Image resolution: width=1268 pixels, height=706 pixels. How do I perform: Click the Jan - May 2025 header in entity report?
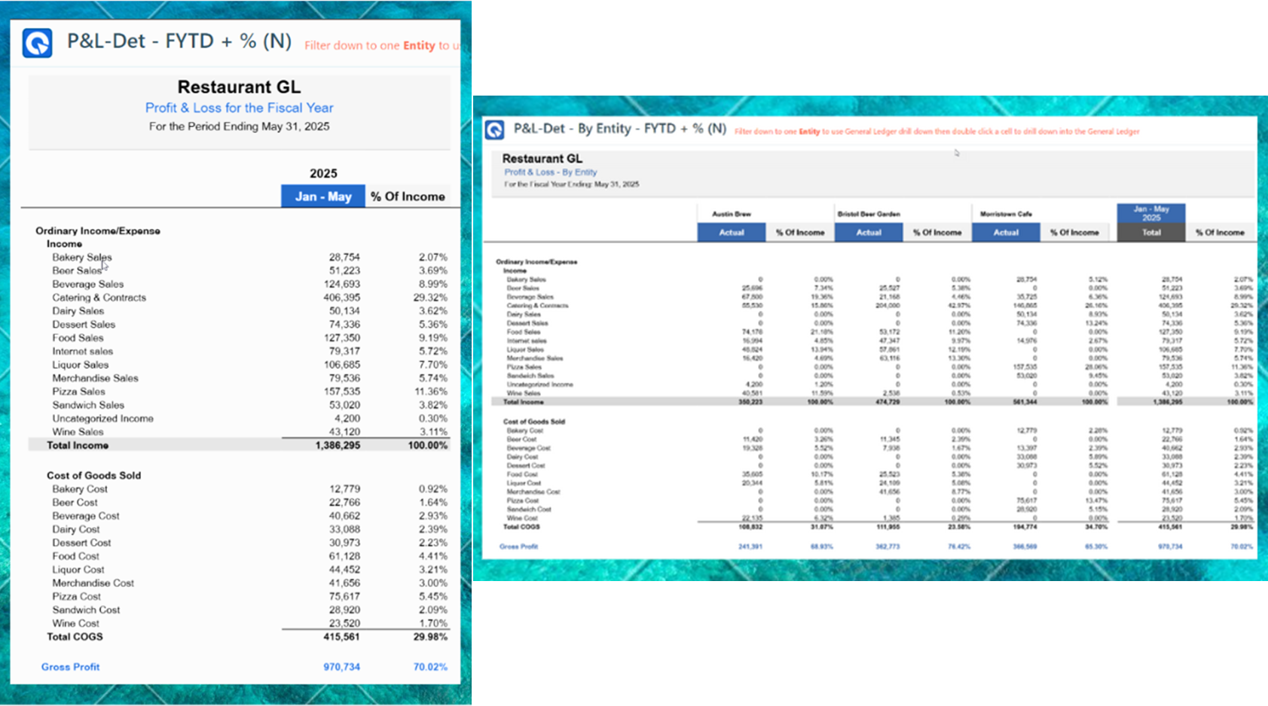coord(1150,213)
